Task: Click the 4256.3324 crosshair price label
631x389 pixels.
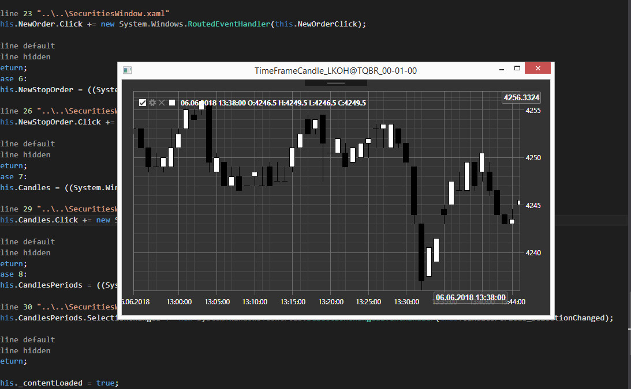Action: point(521,97)
